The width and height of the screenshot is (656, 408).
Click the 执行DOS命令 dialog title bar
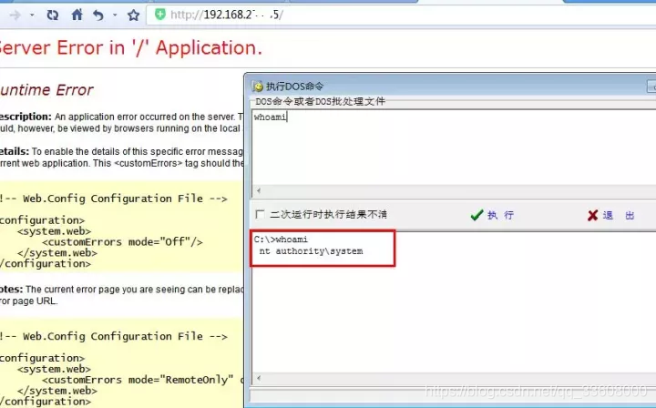click(451, 87)
